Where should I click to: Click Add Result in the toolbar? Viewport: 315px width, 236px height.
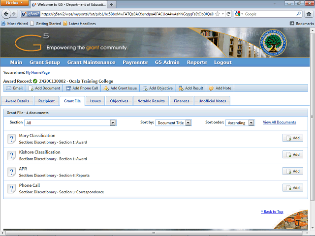point(191,88)
